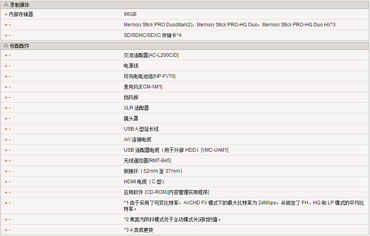Click the orange bullet in the 挡风板 row

pyautogui.click(x=6, y=98)
